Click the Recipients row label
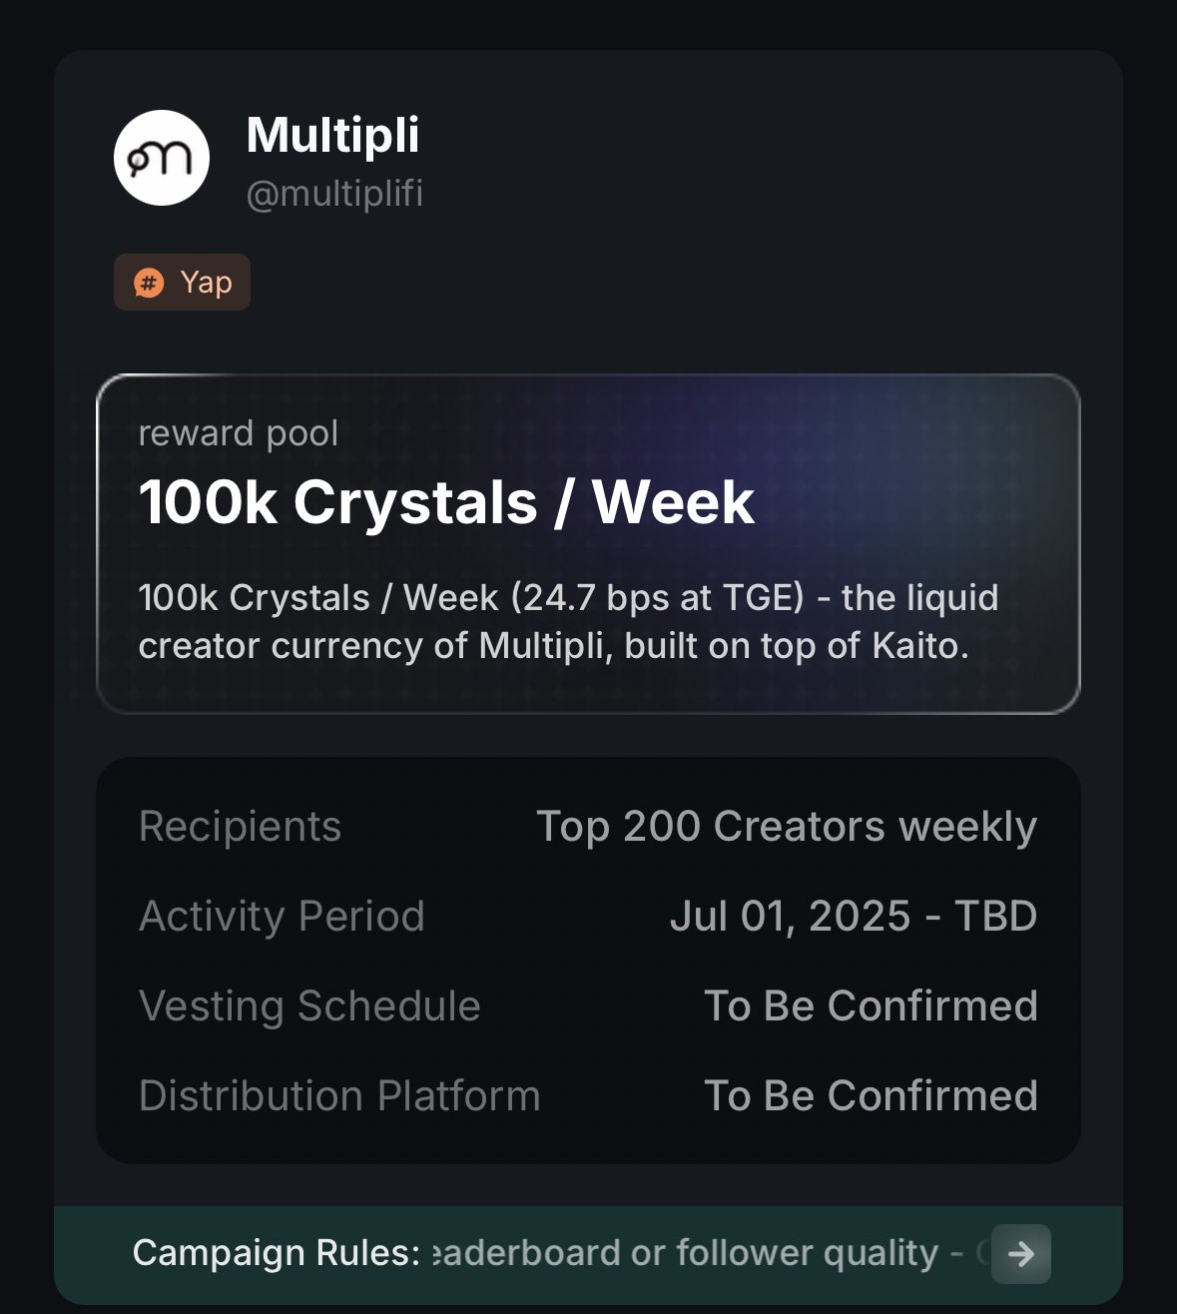Viewport: 1177px width, 1314px height. (x=240, y=827)
